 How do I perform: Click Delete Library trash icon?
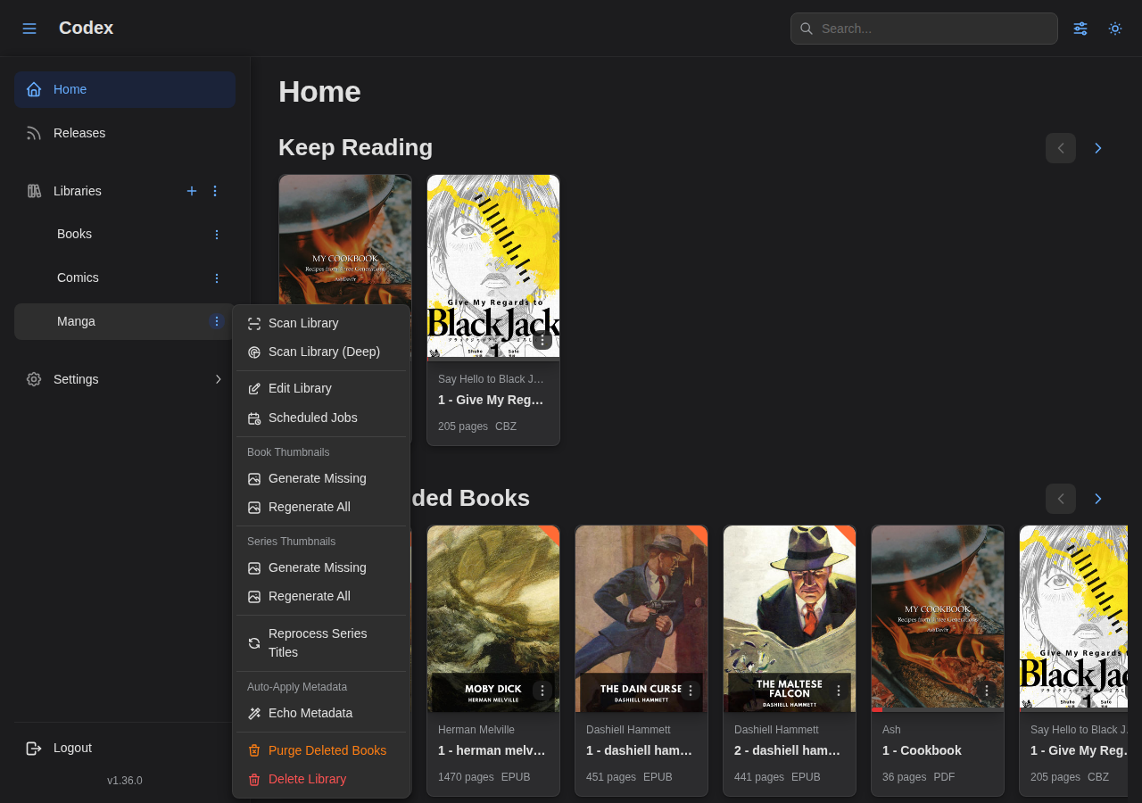[254, 780]
